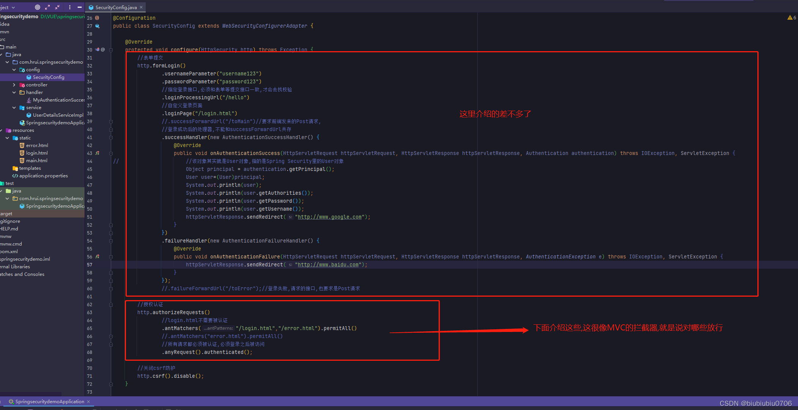Screen dimensions: 798x410
Task: Open the SpringsecuritydemoApplication run tab
Action: [x=49, y=401]
